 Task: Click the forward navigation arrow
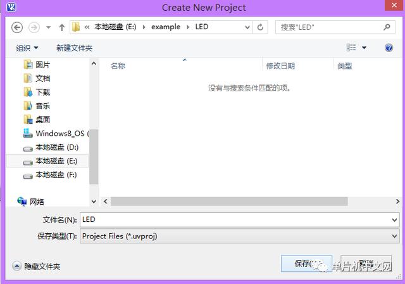click(x=34, y=27)
